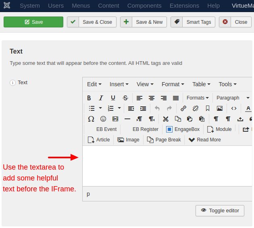Toggle the editor with Toggle editor button

click(x=220, y=210)
